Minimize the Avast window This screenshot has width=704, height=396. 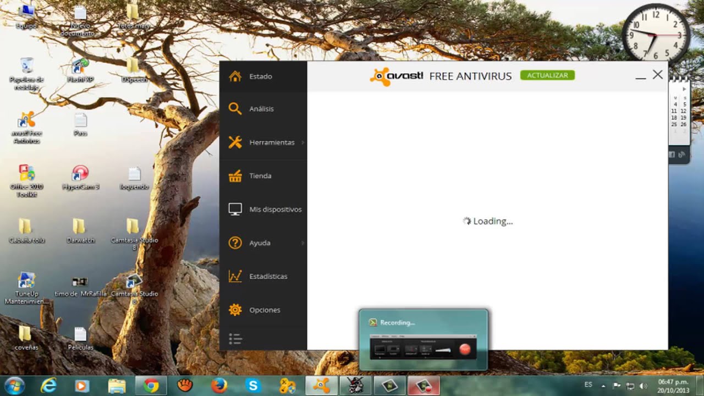pos(640,78)
